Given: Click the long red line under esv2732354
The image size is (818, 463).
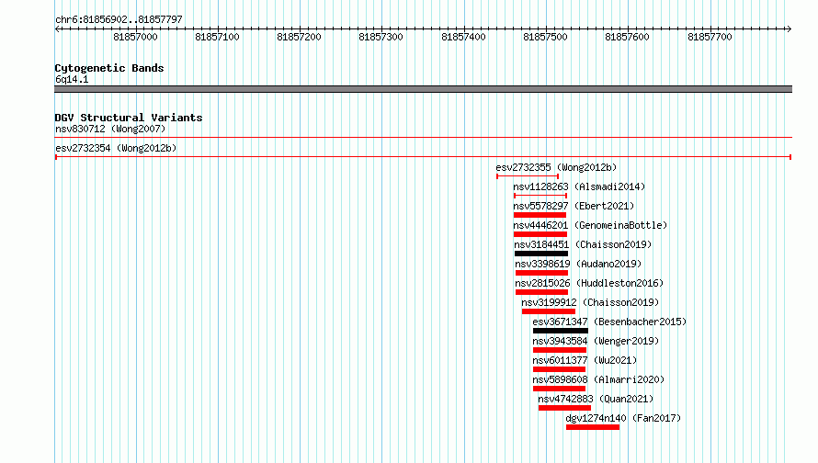Looking at the screenshot, I should 424,157.
